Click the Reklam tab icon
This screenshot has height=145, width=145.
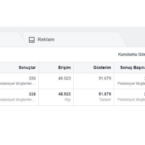(32, 40)
